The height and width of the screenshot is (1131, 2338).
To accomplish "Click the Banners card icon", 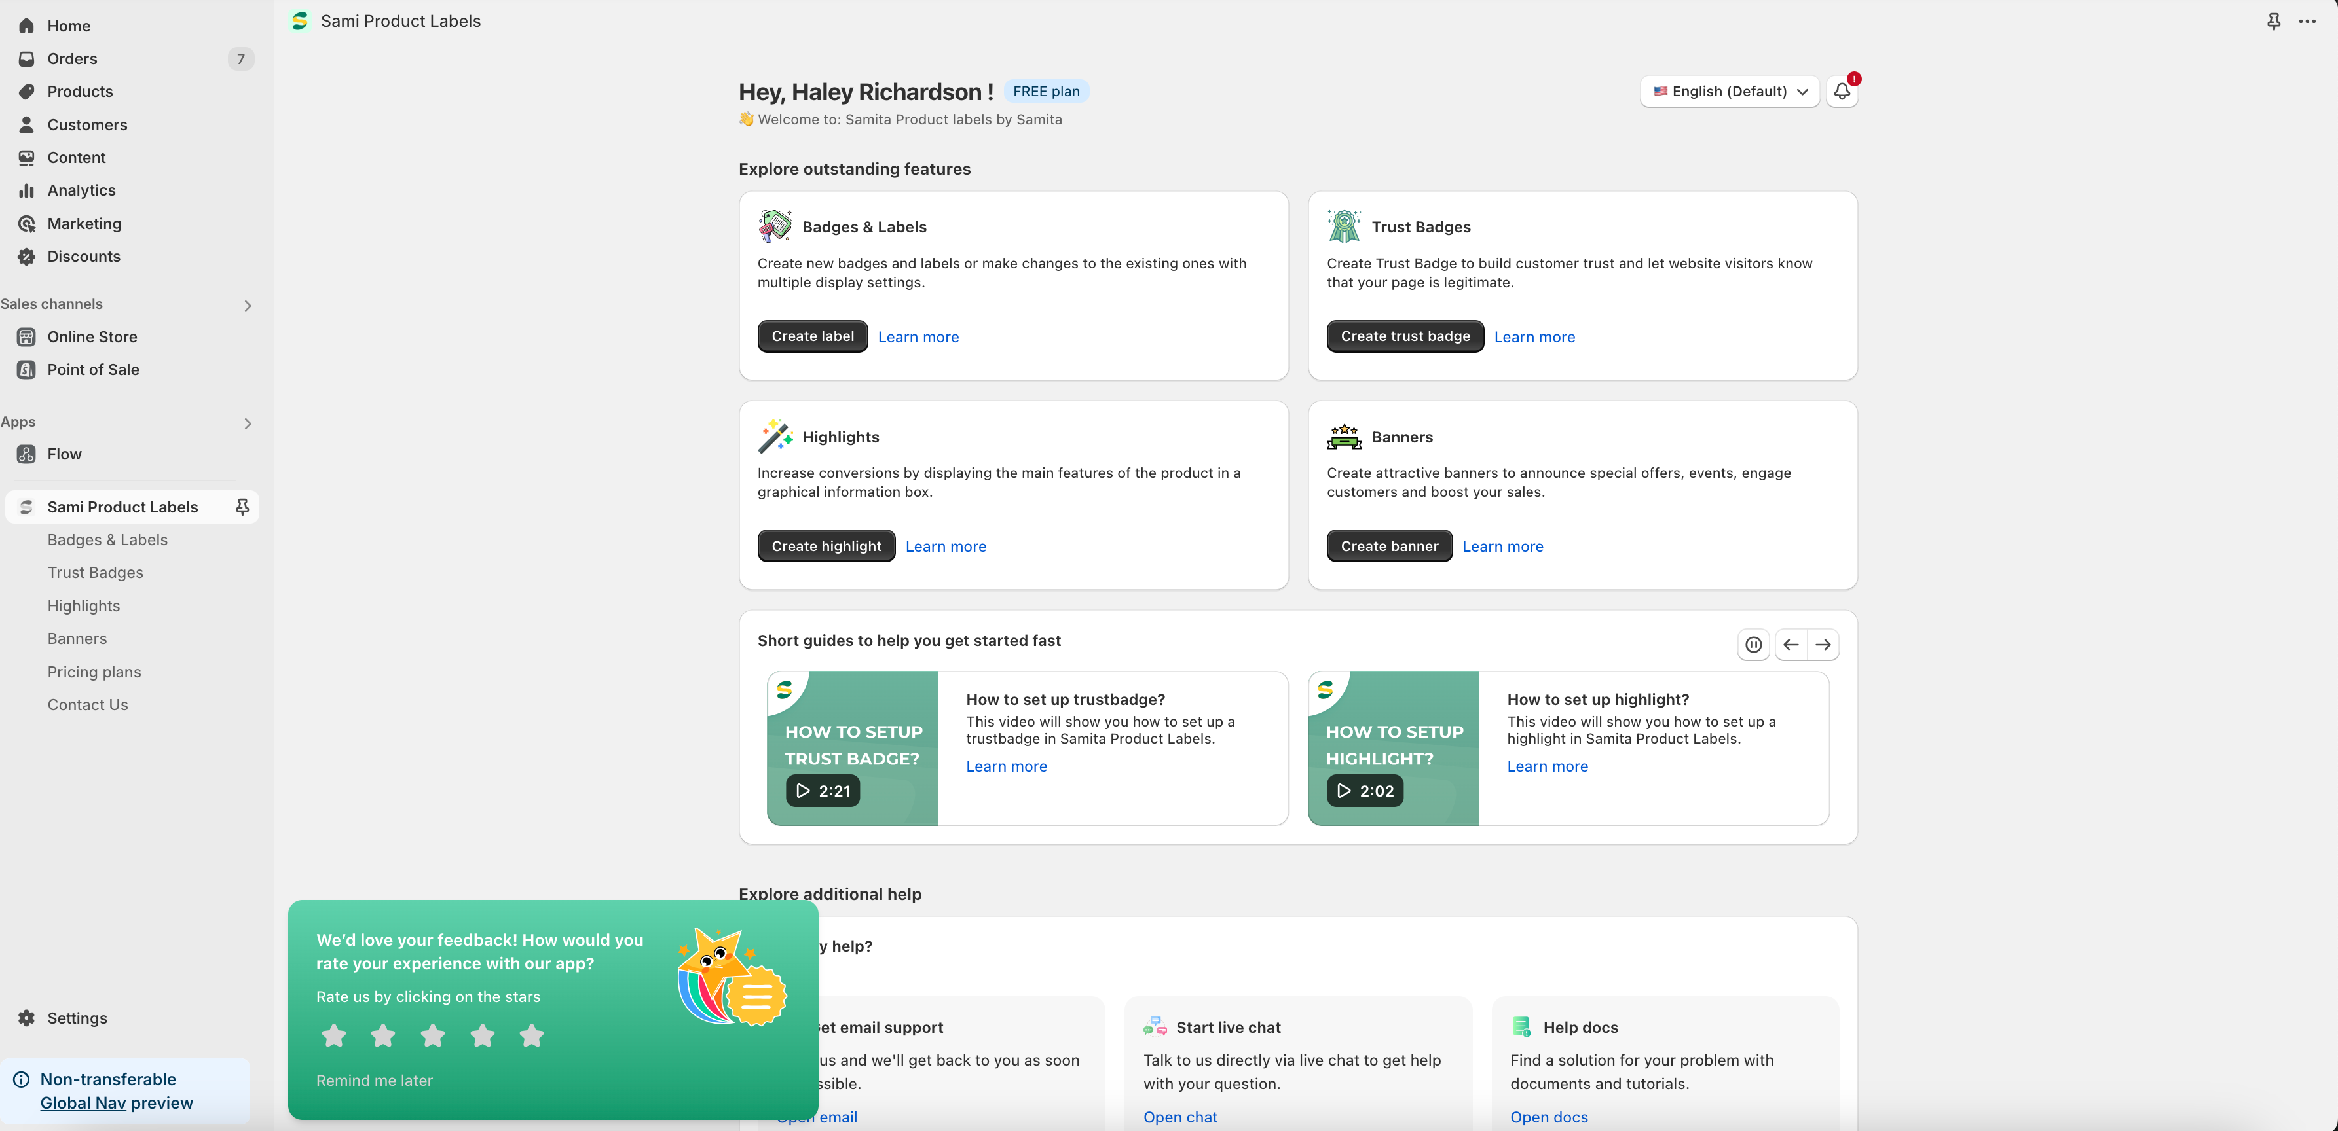I will point(1344,437).
